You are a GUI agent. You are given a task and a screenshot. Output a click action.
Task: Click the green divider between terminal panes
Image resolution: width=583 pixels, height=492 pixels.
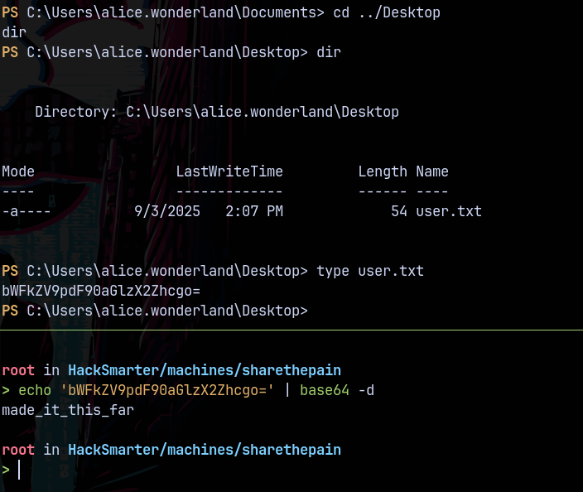click(291, 330)
